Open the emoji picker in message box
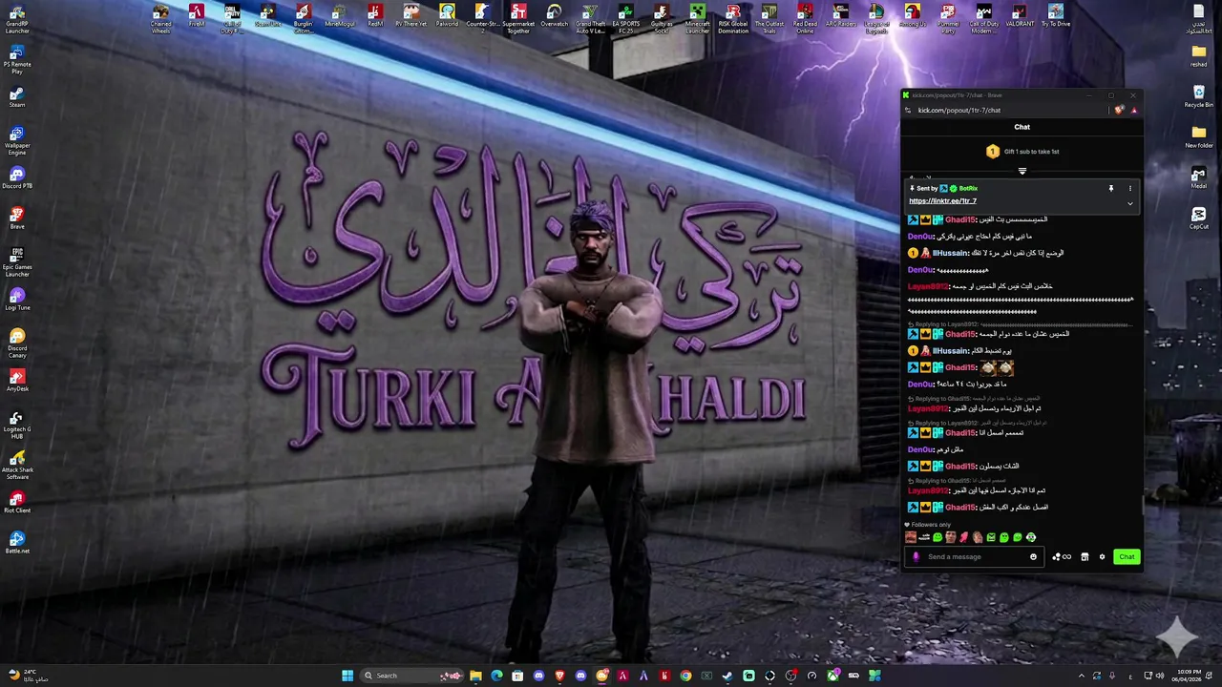Image resolution: width=1222 pixels, height=687 pixels. click(x=1033, y=557)
